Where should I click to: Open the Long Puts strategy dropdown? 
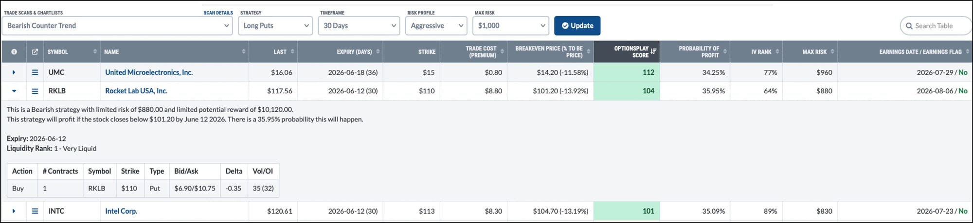275,26
